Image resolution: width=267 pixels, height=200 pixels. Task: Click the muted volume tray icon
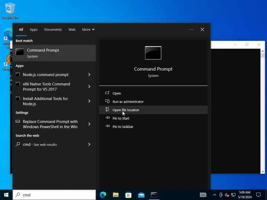[x=227, y=195]
